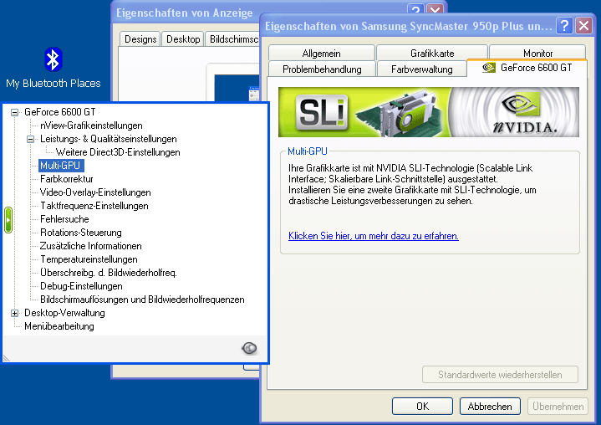This screenshot has height=425, width=601.
Task: Open Video-Overlay-Einstellungen
Action: tap(95, 192)
